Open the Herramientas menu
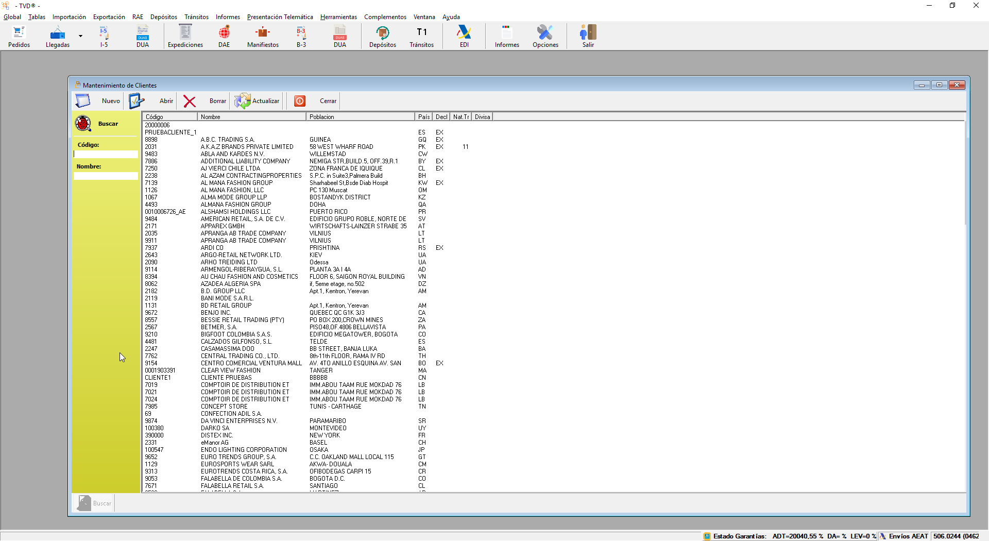This screenshot has height=541, width=989. point(338,17)
